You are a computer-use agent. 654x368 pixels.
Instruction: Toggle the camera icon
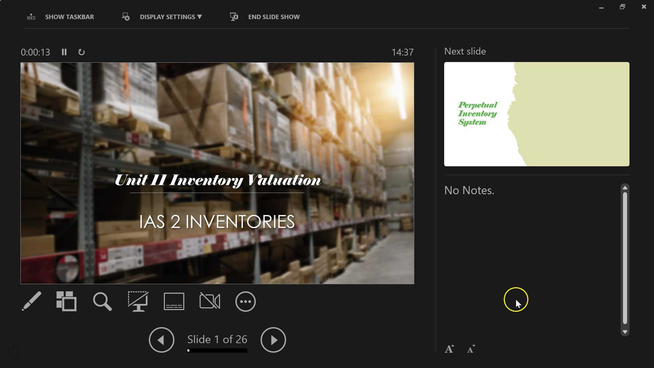pyautogui.click(x=210, y=301)
